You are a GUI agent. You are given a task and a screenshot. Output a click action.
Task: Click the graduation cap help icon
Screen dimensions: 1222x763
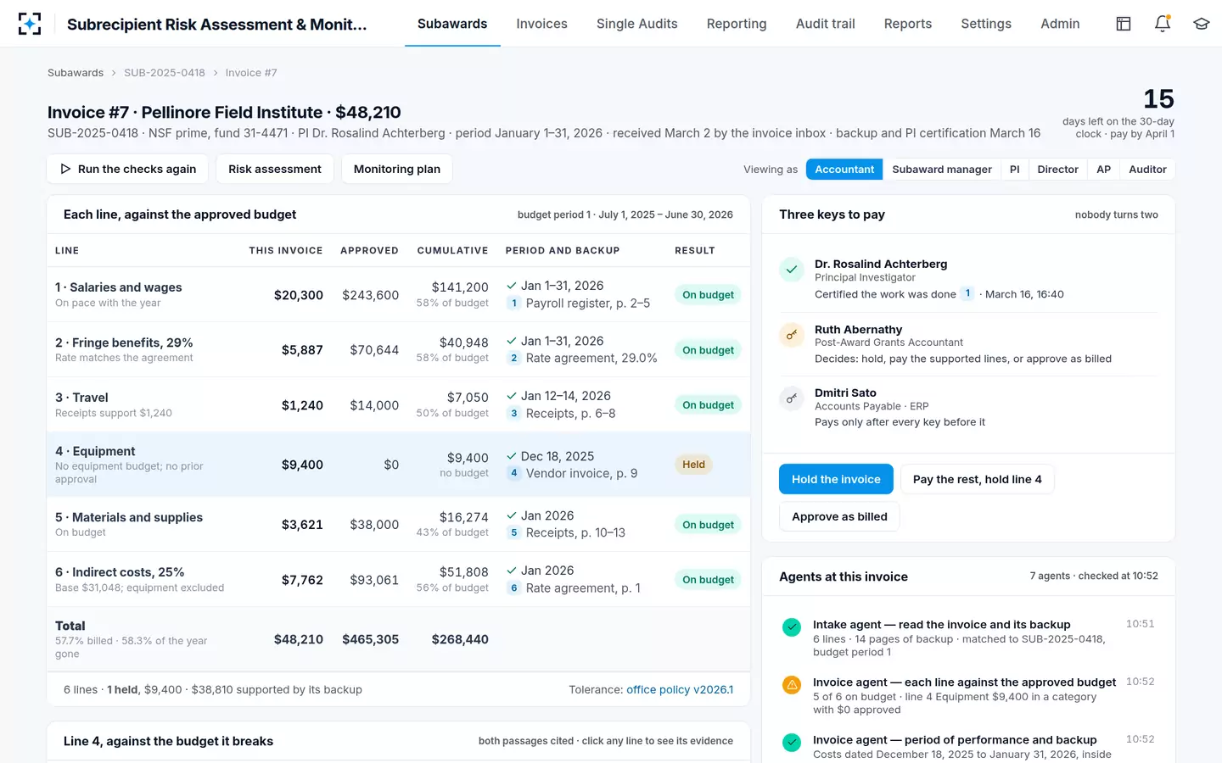coord(1201,24)
